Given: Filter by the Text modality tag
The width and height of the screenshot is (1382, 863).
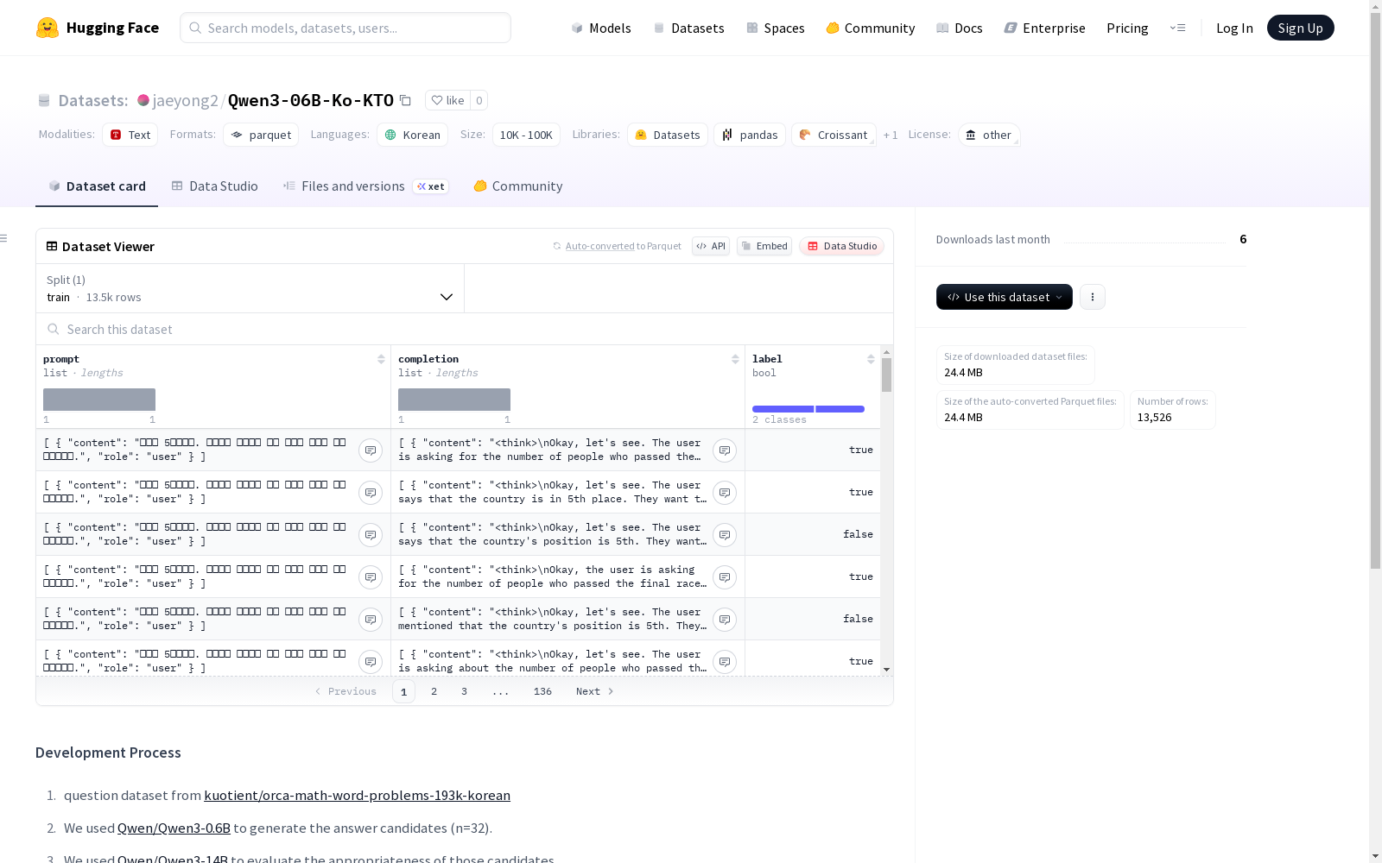Looking at the screenshot, I should [130, 135].
